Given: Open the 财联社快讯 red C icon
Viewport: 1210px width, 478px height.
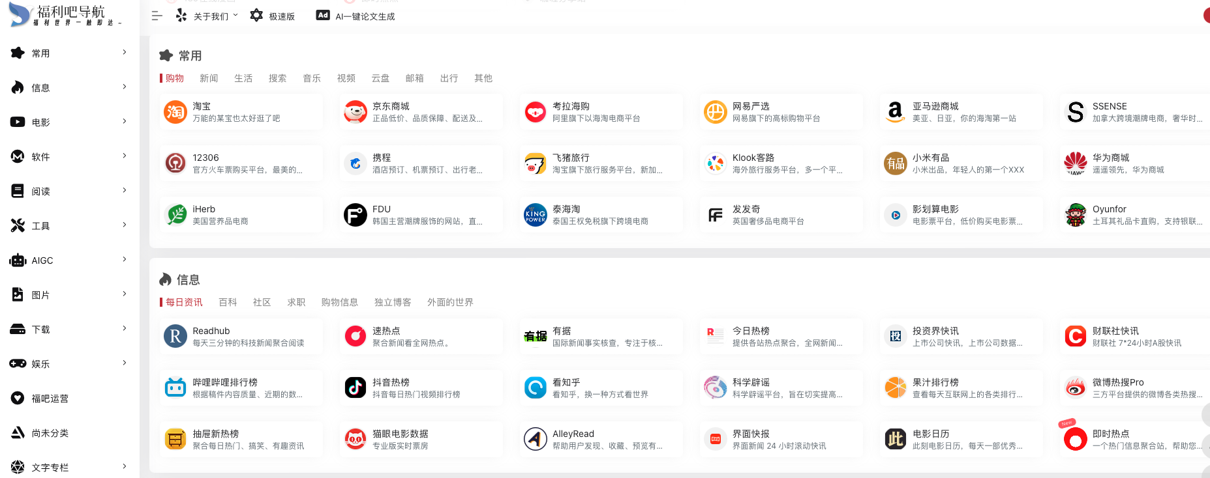Looking at the screenshot, I should point(1076,337).
